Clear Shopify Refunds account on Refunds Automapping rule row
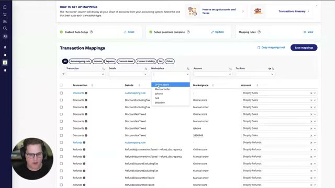The width and height of the screenshot is (335, 188). 311,143
